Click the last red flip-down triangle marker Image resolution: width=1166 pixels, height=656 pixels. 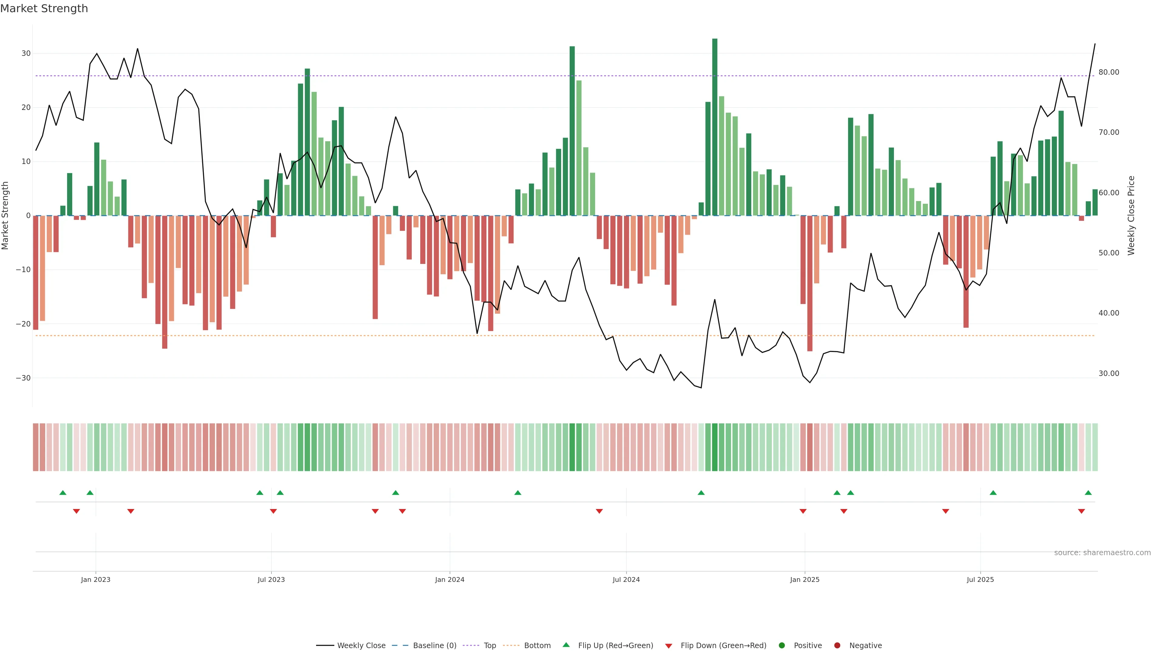pos(1081,511)
